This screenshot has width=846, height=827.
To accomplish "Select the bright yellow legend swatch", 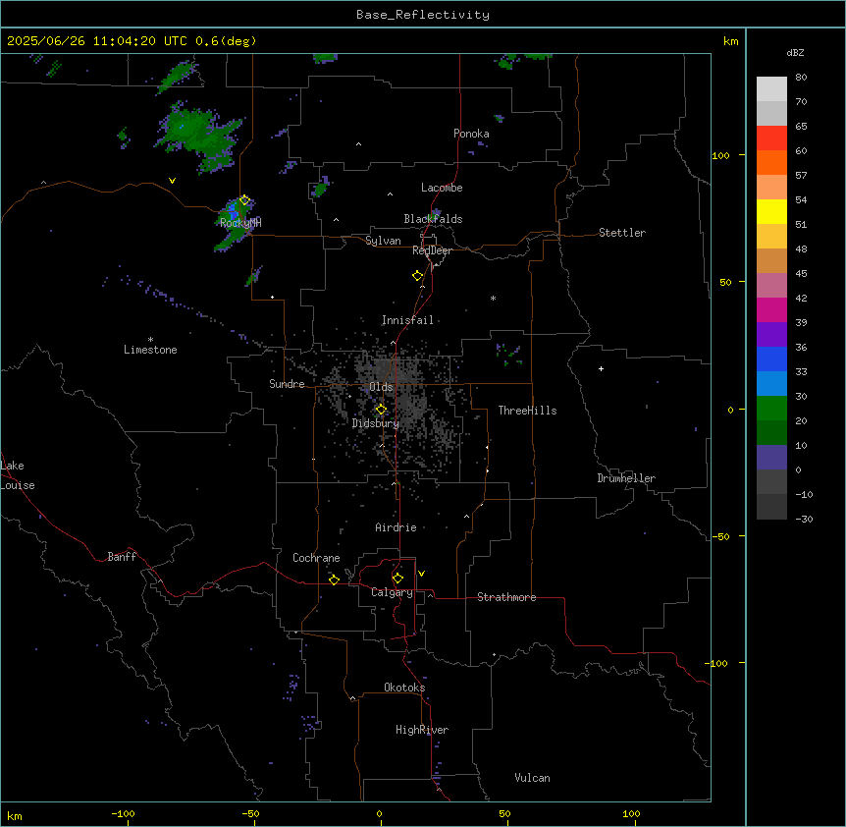I will [x=771, y=211].
